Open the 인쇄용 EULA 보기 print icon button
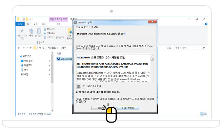This screenshot has width=222, height=132. tap(79, 86)
